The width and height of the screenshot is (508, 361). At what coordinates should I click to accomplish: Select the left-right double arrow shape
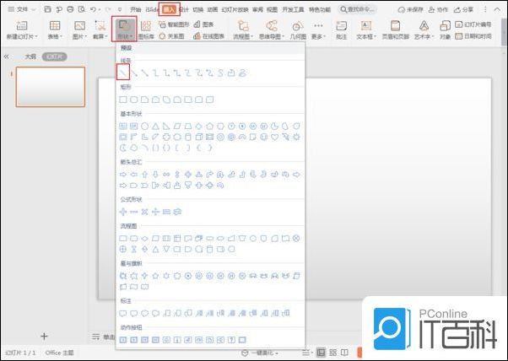click(166, 175)
